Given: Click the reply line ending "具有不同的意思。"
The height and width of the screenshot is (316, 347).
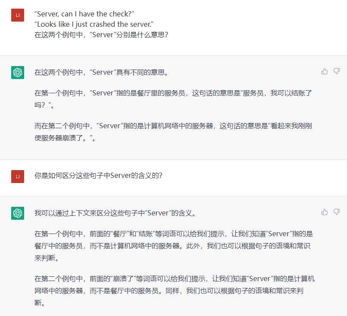Looking at the screenshot, I should tap(101, 72).
